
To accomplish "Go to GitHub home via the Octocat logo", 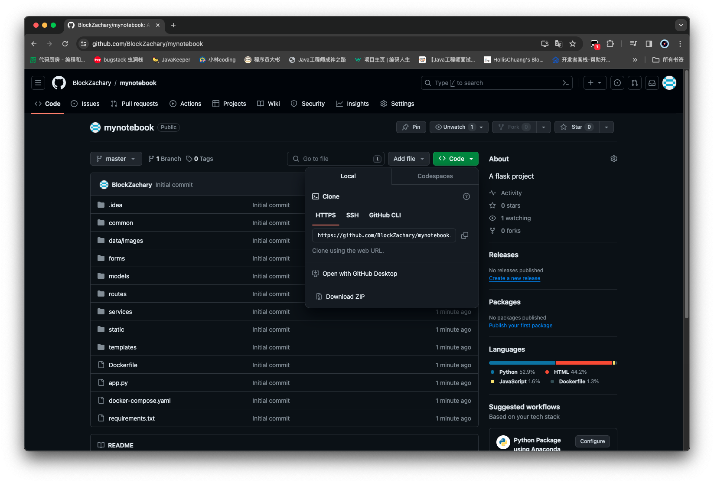I will (59, 83).
